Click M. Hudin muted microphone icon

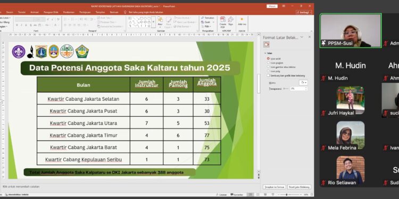pyautogui.click(x=323, y=79)
